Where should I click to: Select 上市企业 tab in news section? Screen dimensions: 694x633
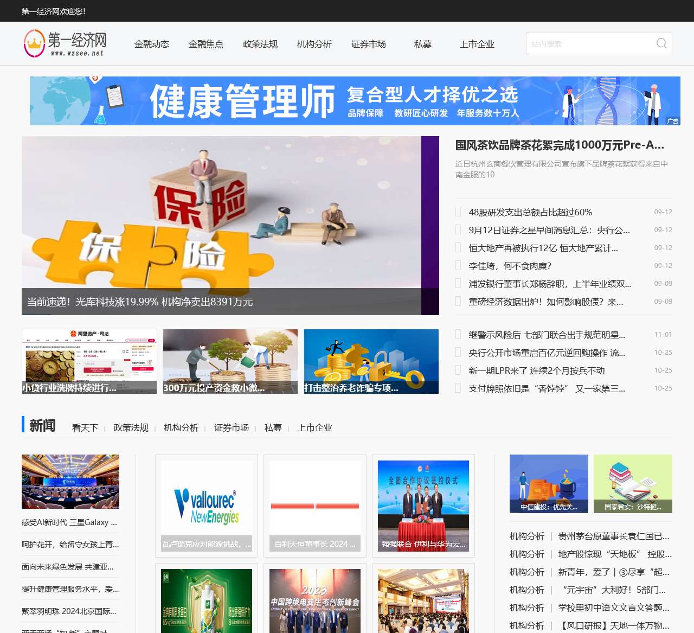(x=315, y=428)
